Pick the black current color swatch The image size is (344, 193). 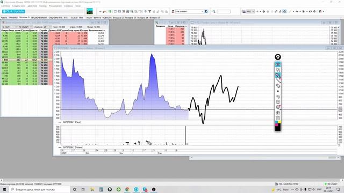[x=278, y=129]
